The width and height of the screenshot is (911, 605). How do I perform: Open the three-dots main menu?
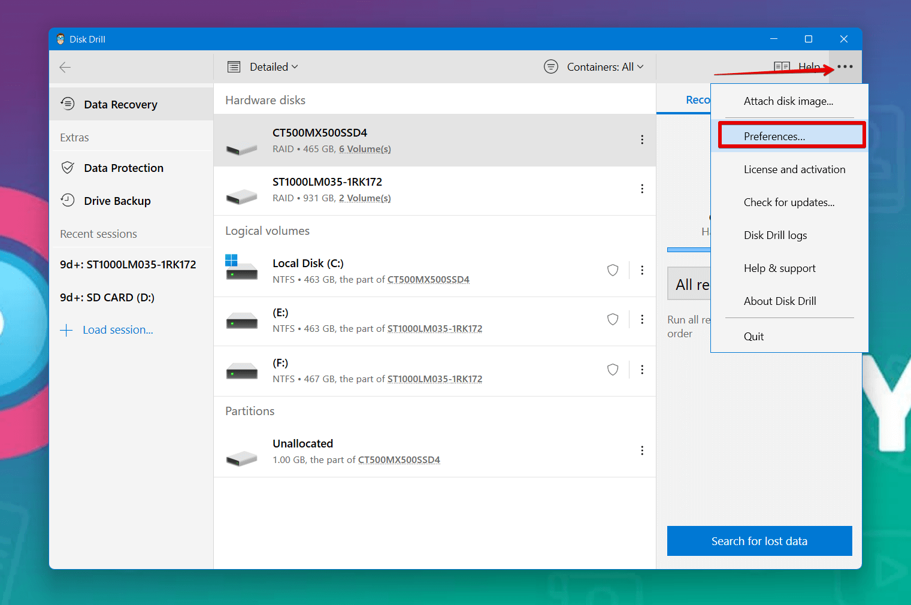click(x=845, y=66)
